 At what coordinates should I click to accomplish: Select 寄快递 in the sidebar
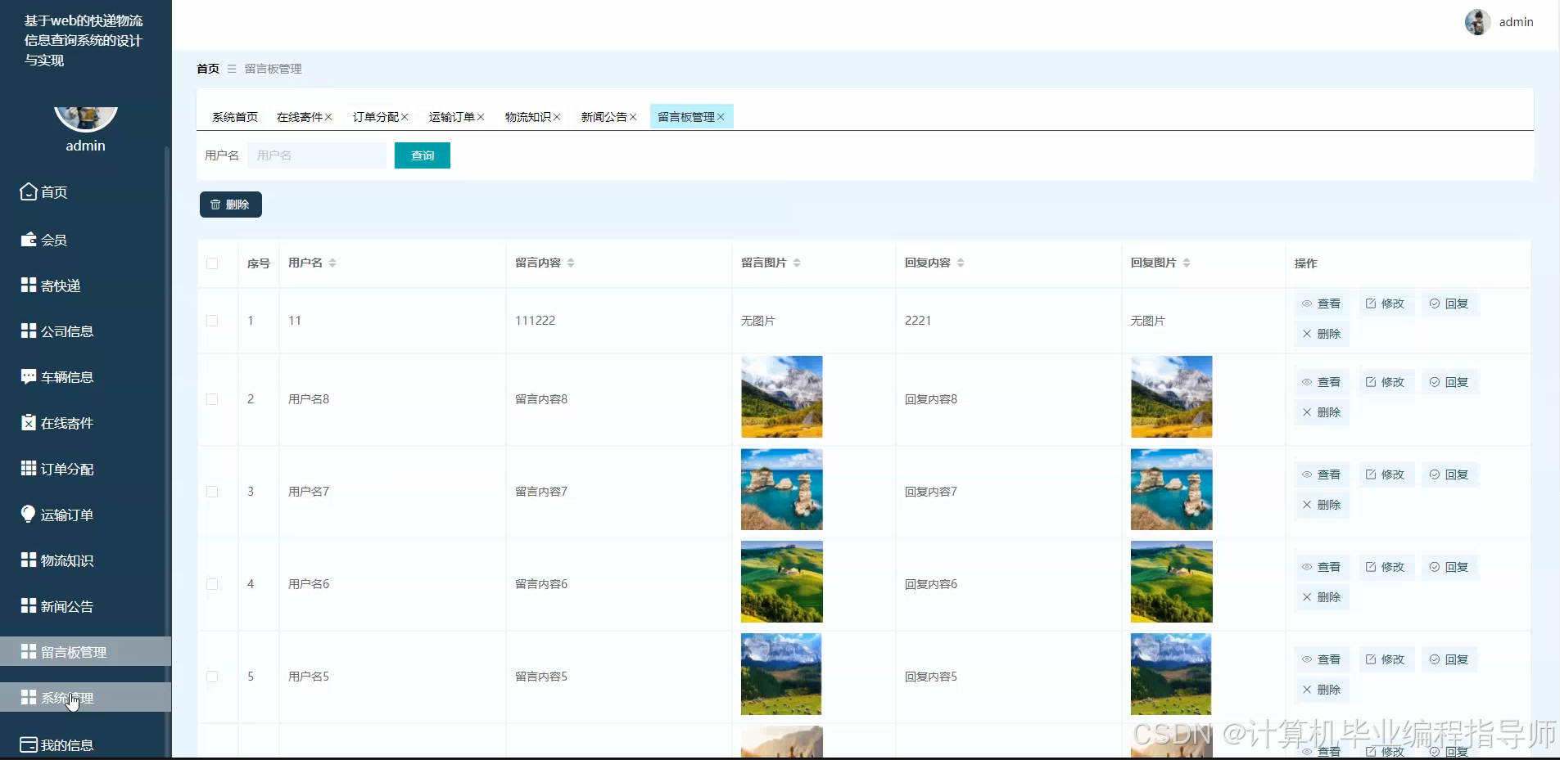point(59,285)
